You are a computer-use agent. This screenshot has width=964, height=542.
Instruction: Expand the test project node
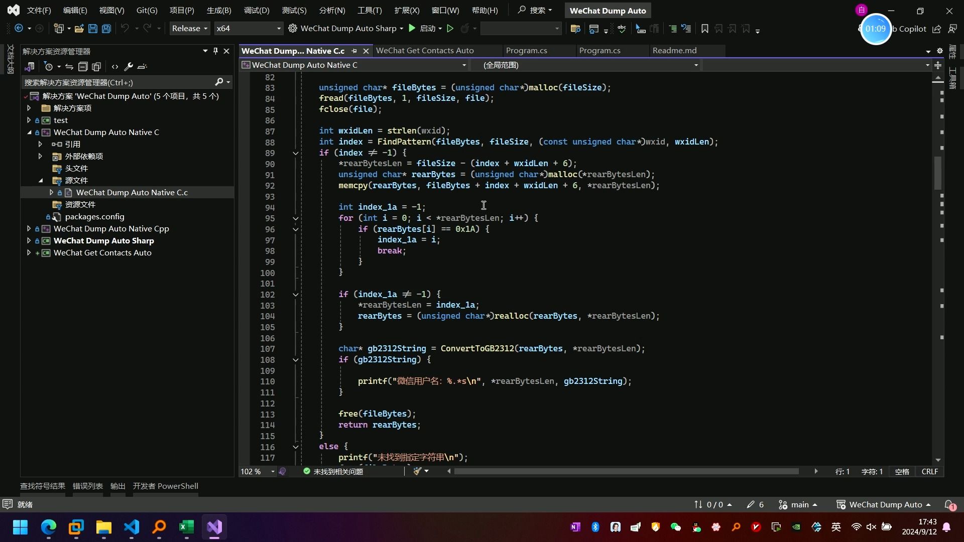click(29, 120)
